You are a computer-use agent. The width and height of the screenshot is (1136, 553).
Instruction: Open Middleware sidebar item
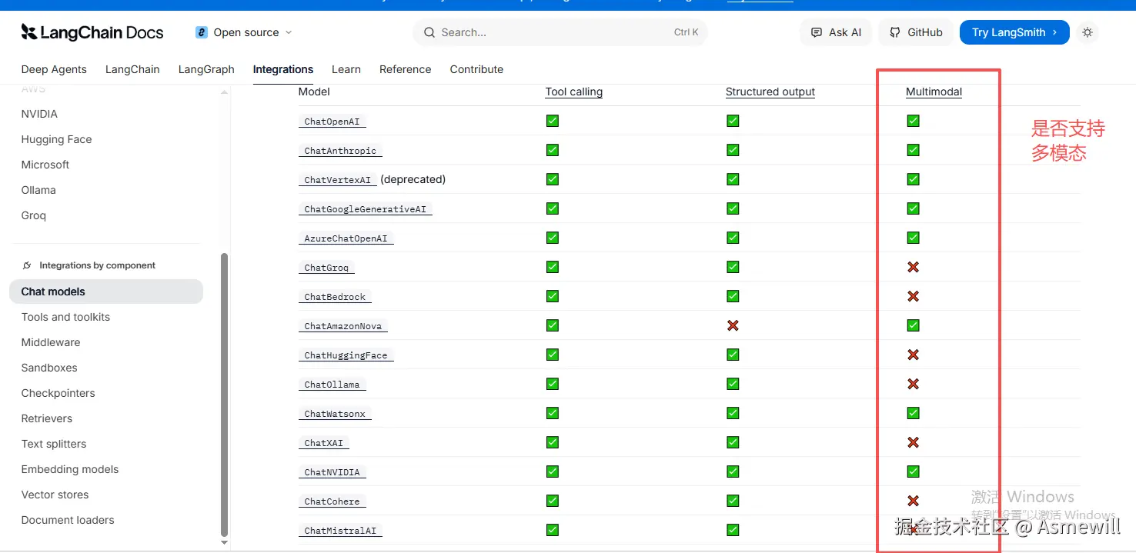click(x=51, y=342)
